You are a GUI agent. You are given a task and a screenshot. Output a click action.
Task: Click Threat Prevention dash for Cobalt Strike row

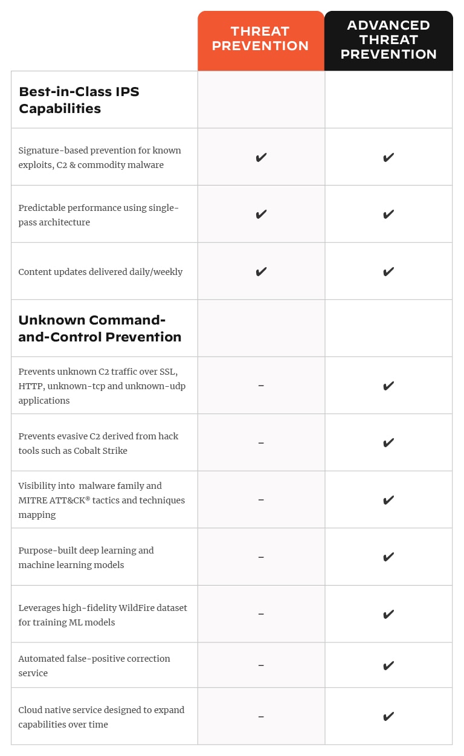[261, 443]
